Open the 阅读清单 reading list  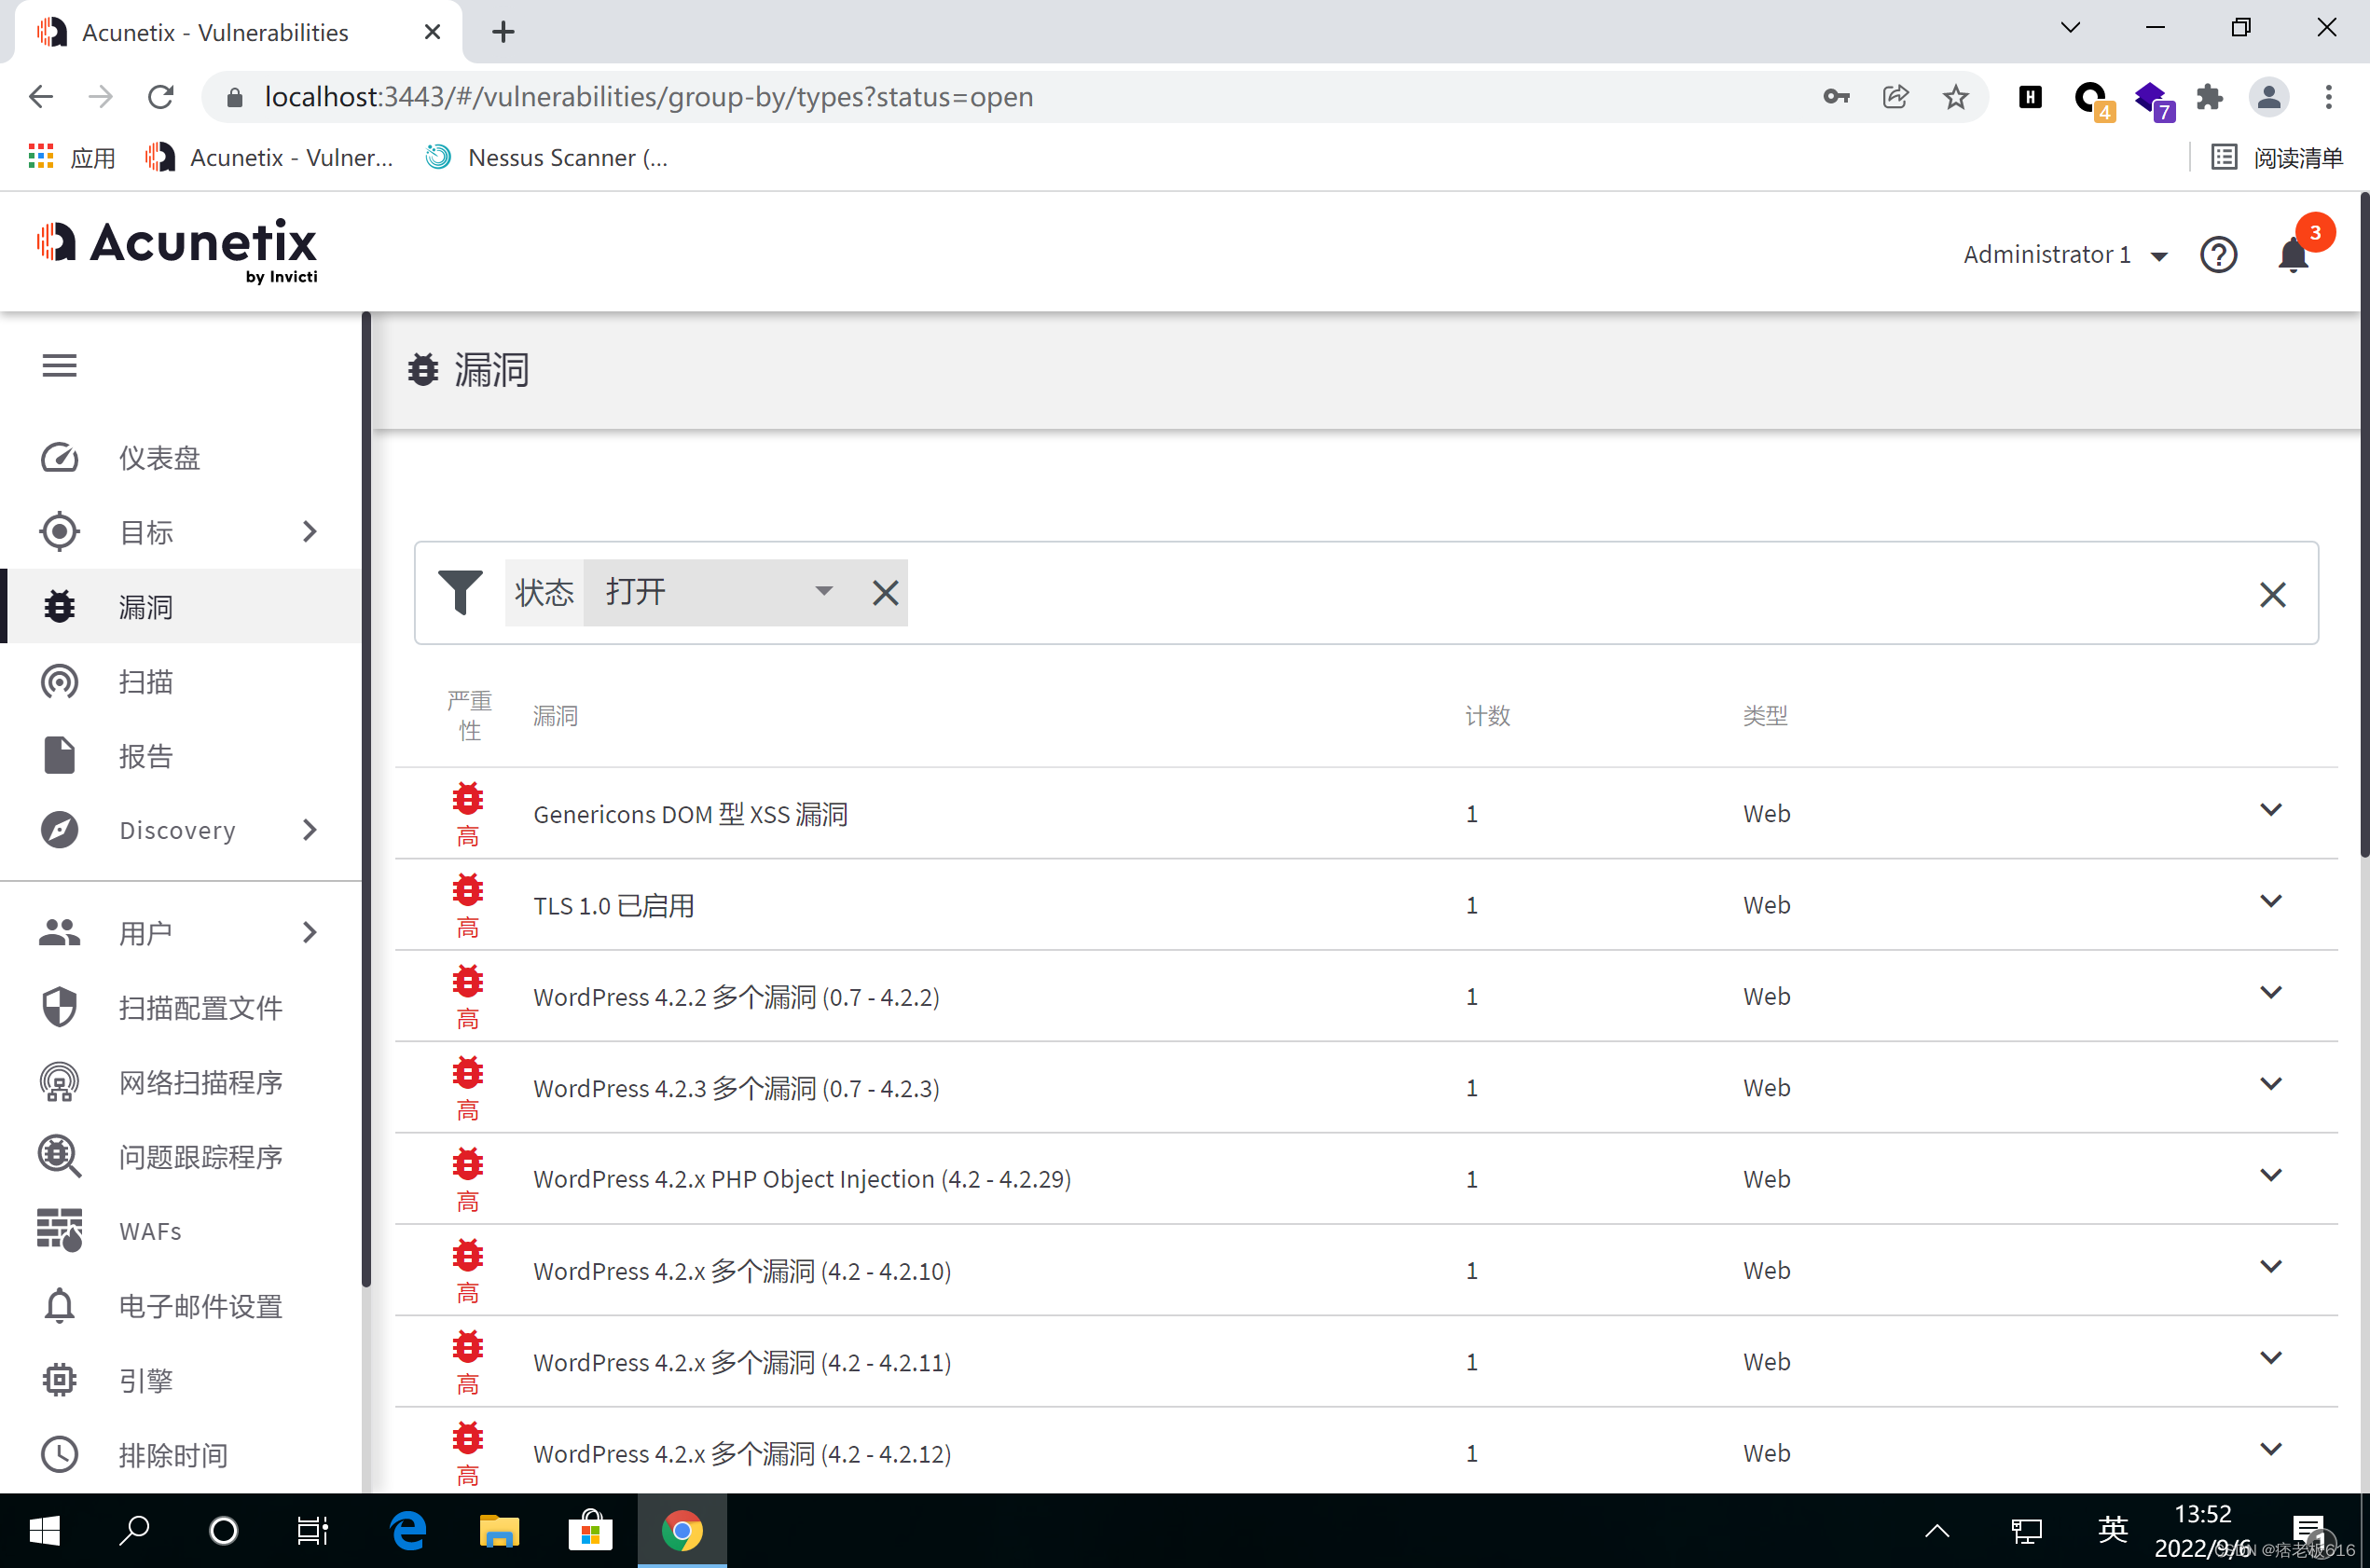point(2276,157)
